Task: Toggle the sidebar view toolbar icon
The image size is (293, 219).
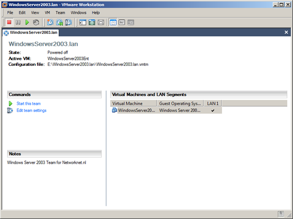Action: click(82, 22)
